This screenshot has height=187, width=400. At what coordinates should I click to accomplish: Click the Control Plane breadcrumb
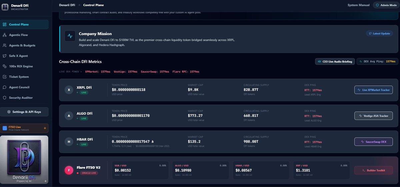(93, 5)
